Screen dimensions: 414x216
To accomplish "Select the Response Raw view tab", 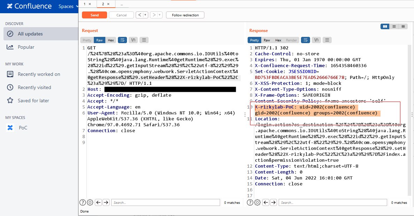I will point(267,40).
